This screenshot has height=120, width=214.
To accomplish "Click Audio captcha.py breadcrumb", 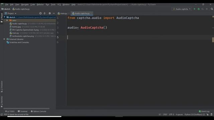I will (21, 9).
